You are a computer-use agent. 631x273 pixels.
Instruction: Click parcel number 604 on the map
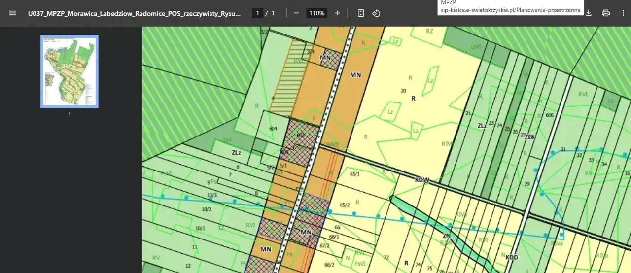pyautogui.click(x=273, y=129)
